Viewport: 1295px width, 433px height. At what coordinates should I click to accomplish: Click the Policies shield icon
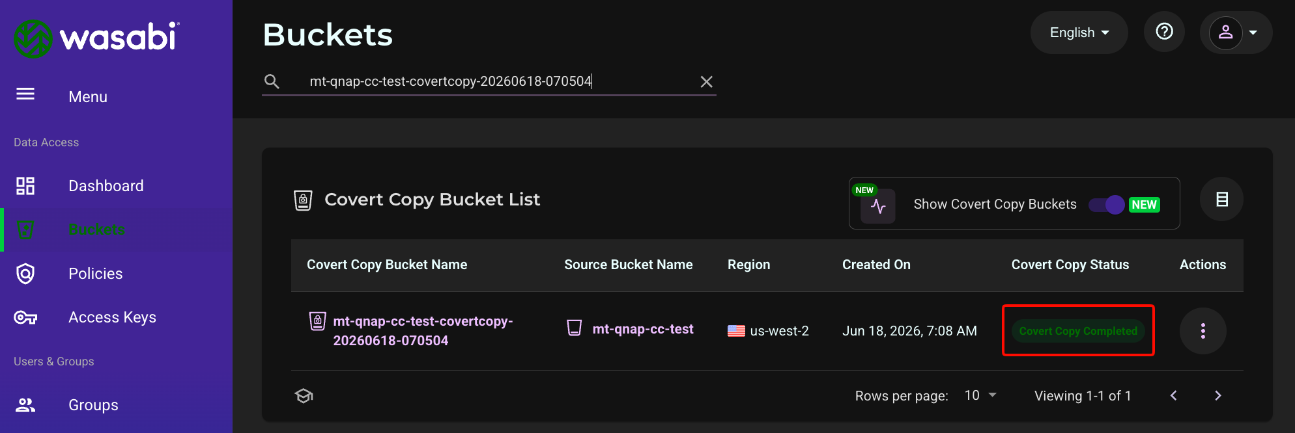tap(25, 274)
